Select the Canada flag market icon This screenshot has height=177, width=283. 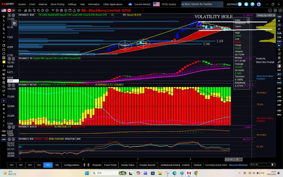[9, 10]
